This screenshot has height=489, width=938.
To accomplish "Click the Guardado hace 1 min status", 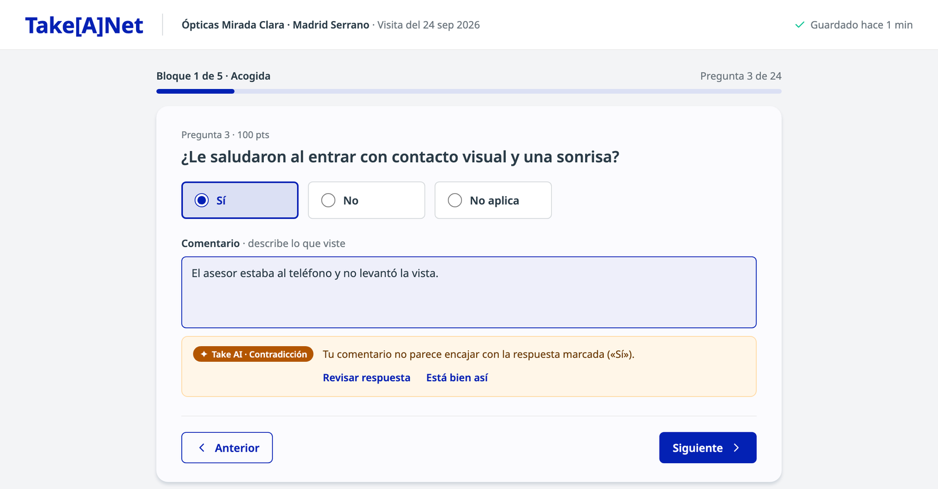I will [x=854, y=25].
